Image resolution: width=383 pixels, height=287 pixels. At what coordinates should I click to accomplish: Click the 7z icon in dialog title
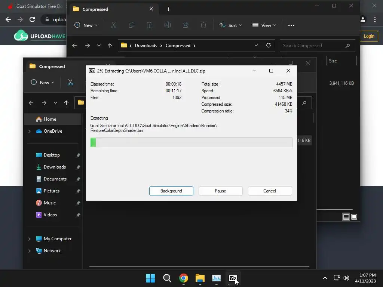point(92,71)
